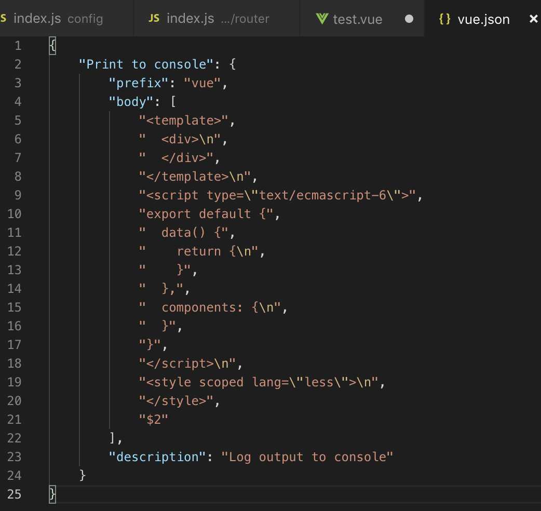The height and width of the screenshot is (511, 541).
Task: Click the "data() {" string on line 11
Action: 184,232
